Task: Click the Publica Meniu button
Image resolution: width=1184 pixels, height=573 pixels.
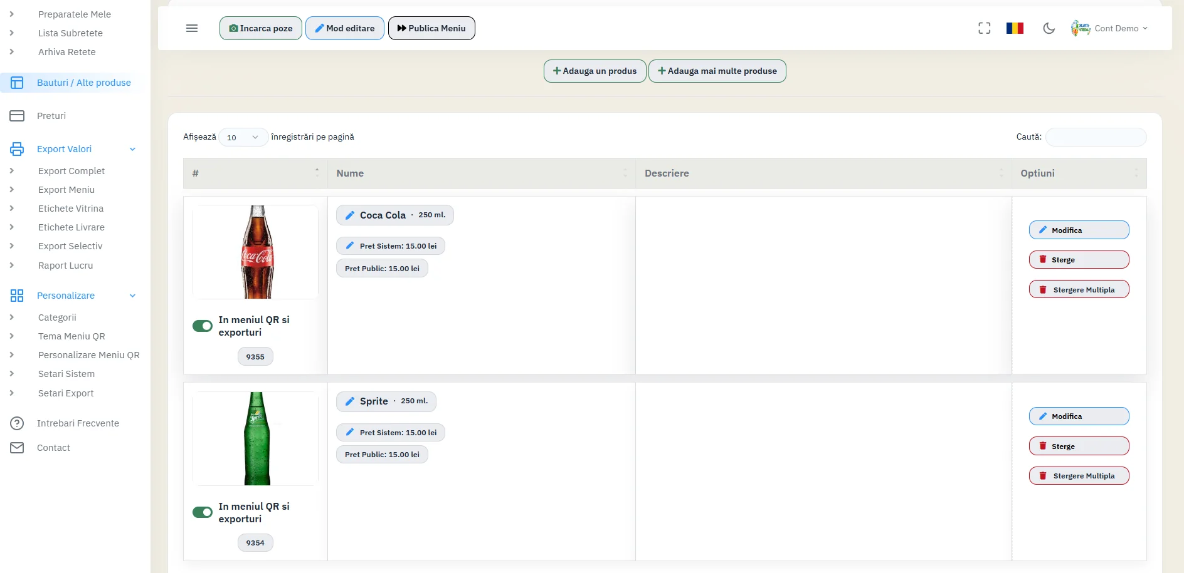Action: pos(431,28)
